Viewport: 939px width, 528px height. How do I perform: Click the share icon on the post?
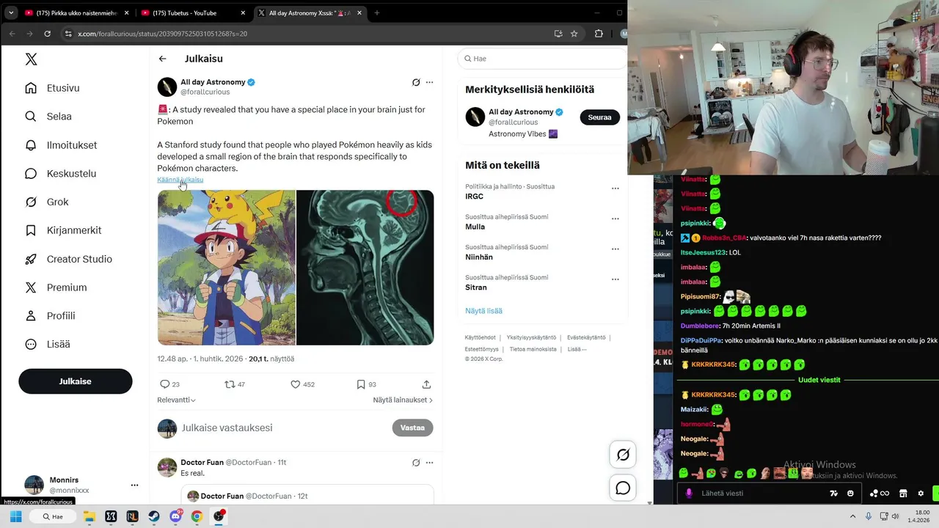(x=426, y=384)
